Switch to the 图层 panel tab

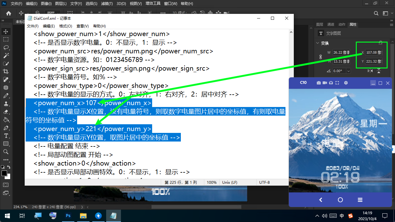(320, 24)
